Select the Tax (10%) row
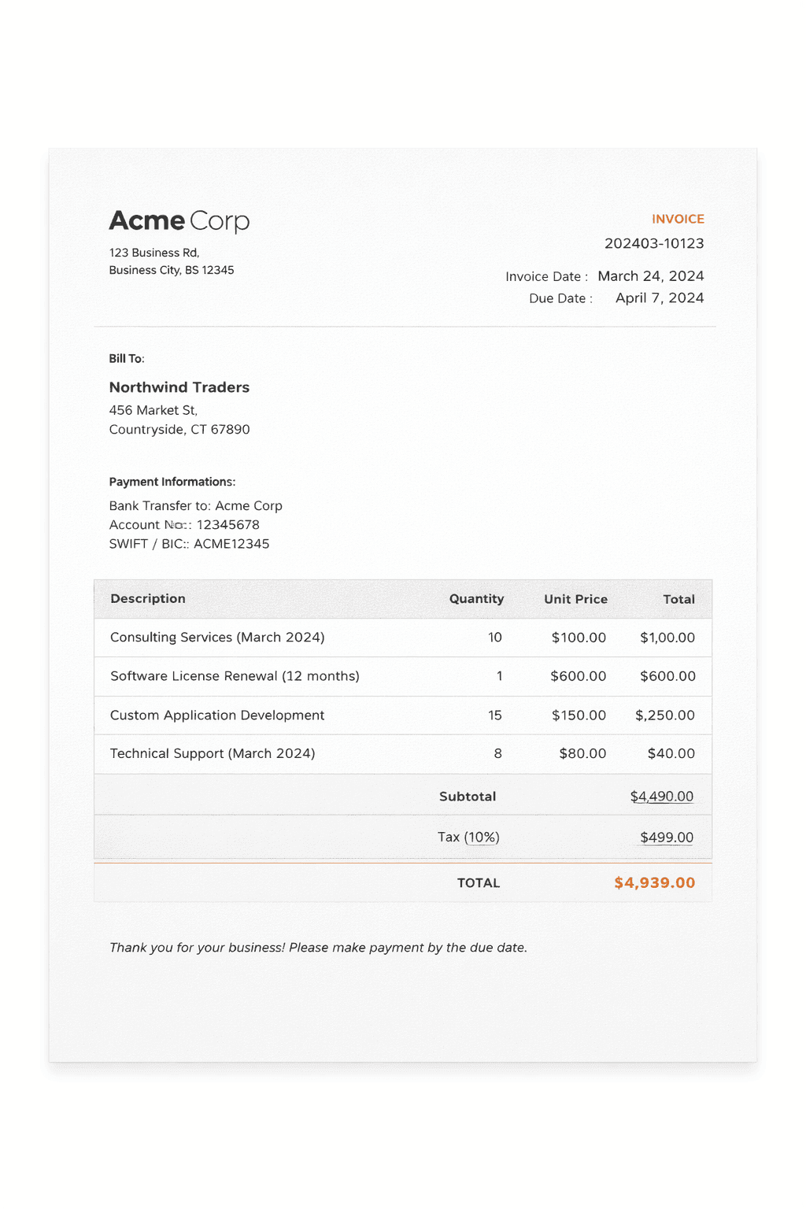Image resolution: width=806 pixels, height=1209 pixels. click(x=469, y=837)
